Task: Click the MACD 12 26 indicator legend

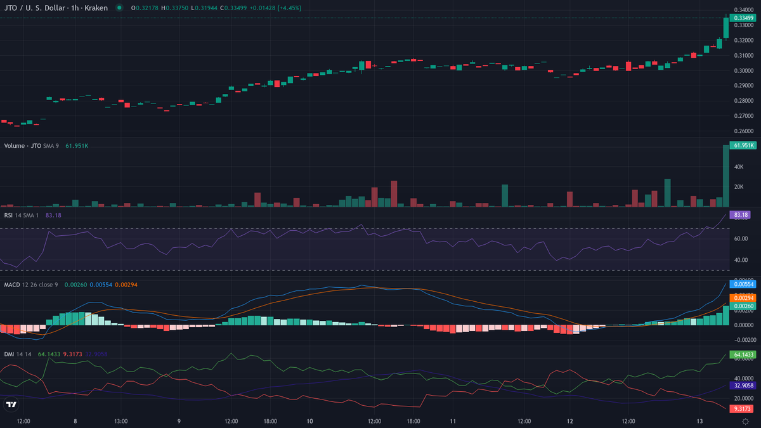Action: tap(30, 285)
